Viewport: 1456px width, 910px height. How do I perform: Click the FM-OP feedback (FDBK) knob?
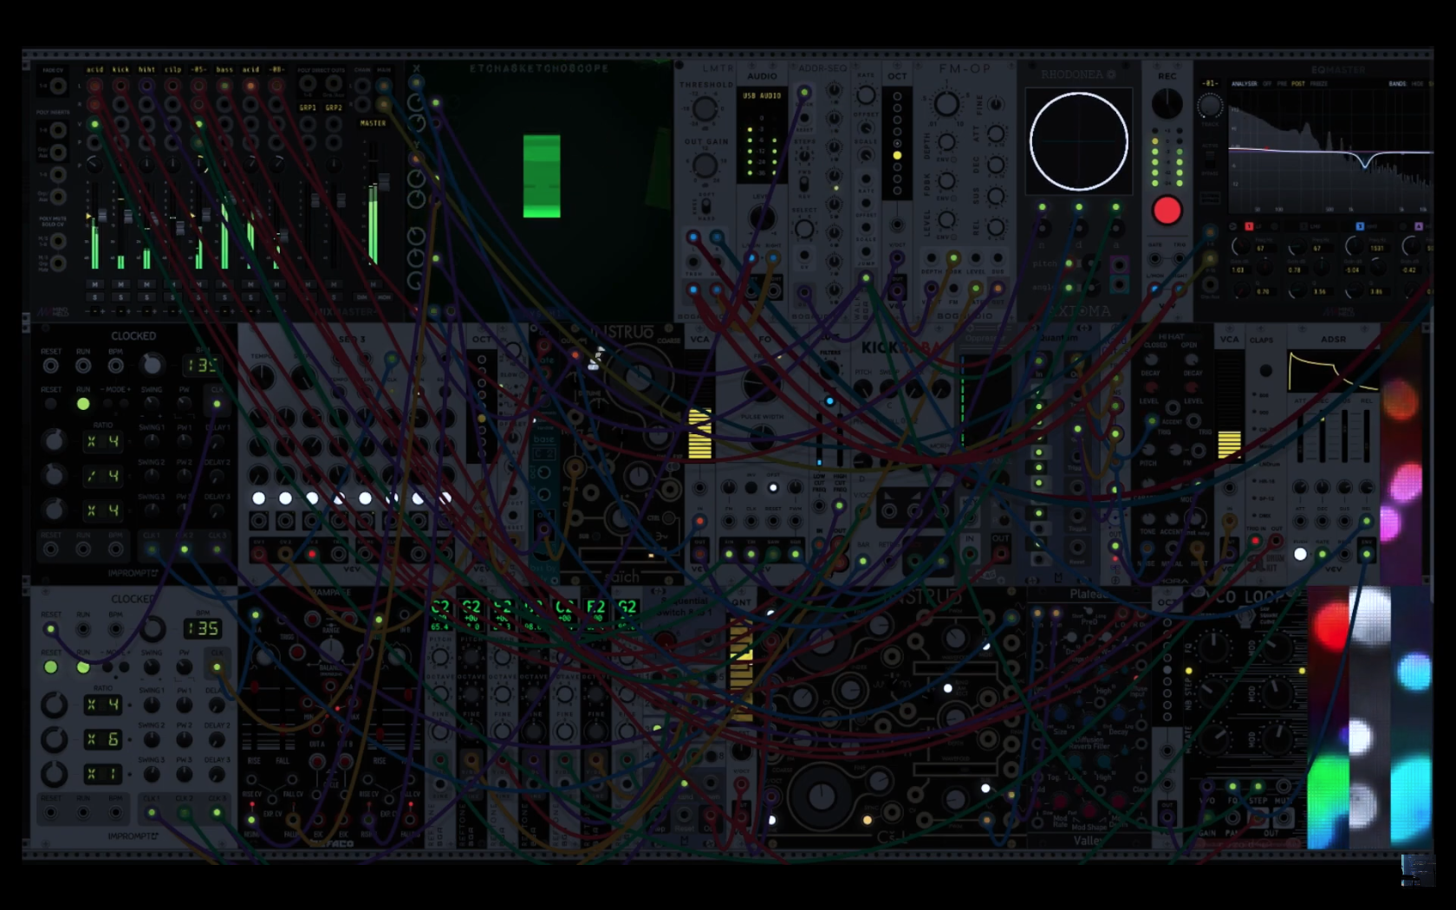(946, 181)
